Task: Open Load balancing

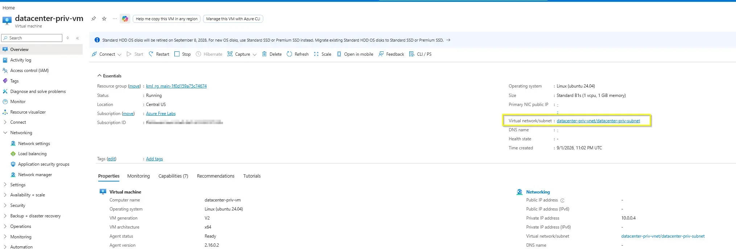Action: [x=32, y=154]
